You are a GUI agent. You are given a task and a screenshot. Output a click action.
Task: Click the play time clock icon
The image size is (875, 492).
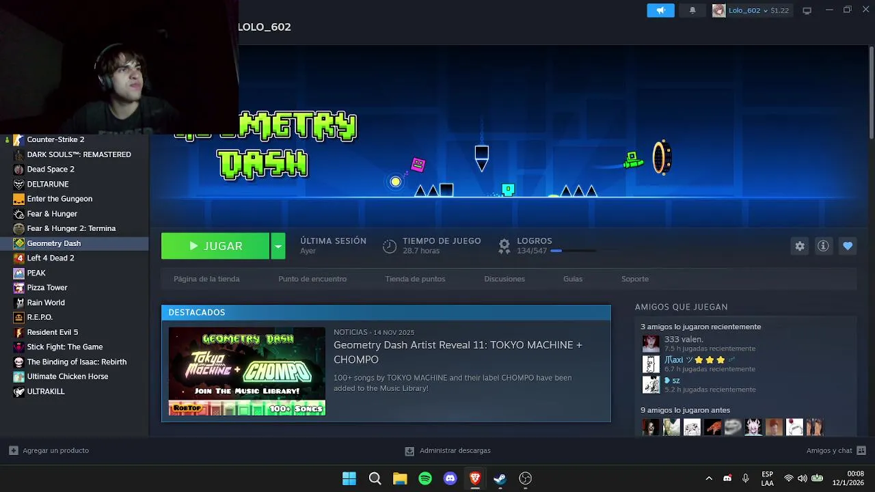point(390,246)
